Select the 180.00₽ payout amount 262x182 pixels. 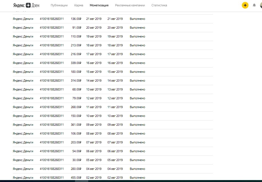pos(76,72)
